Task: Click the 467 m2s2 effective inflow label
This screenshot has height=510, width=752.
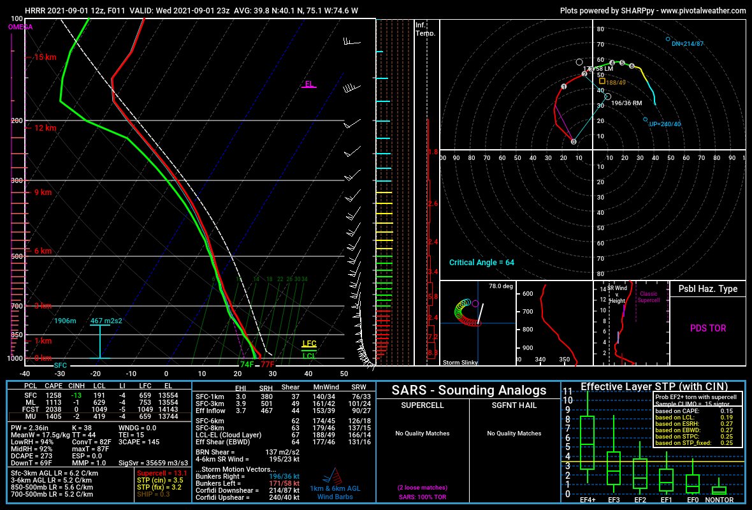Action: point(106,321)
